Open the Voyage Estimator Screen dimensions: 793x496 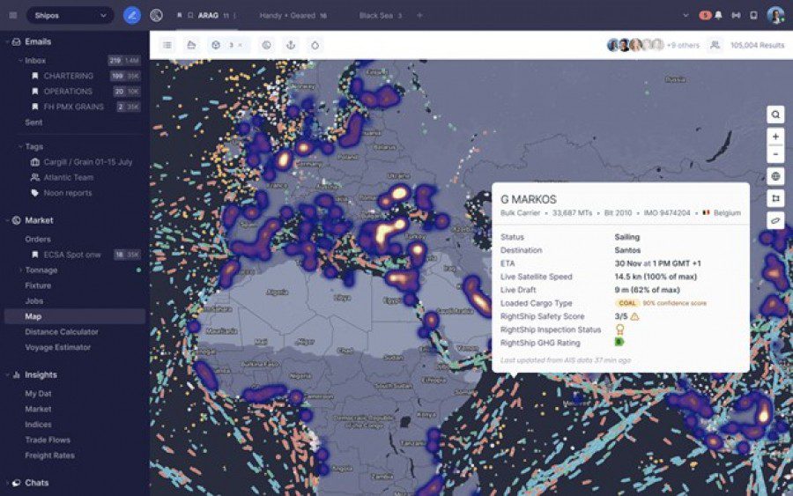tap(57, 347)
